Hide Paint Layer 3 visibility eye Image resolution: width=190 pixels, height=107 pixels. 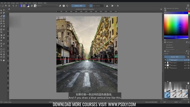[165, 63]
